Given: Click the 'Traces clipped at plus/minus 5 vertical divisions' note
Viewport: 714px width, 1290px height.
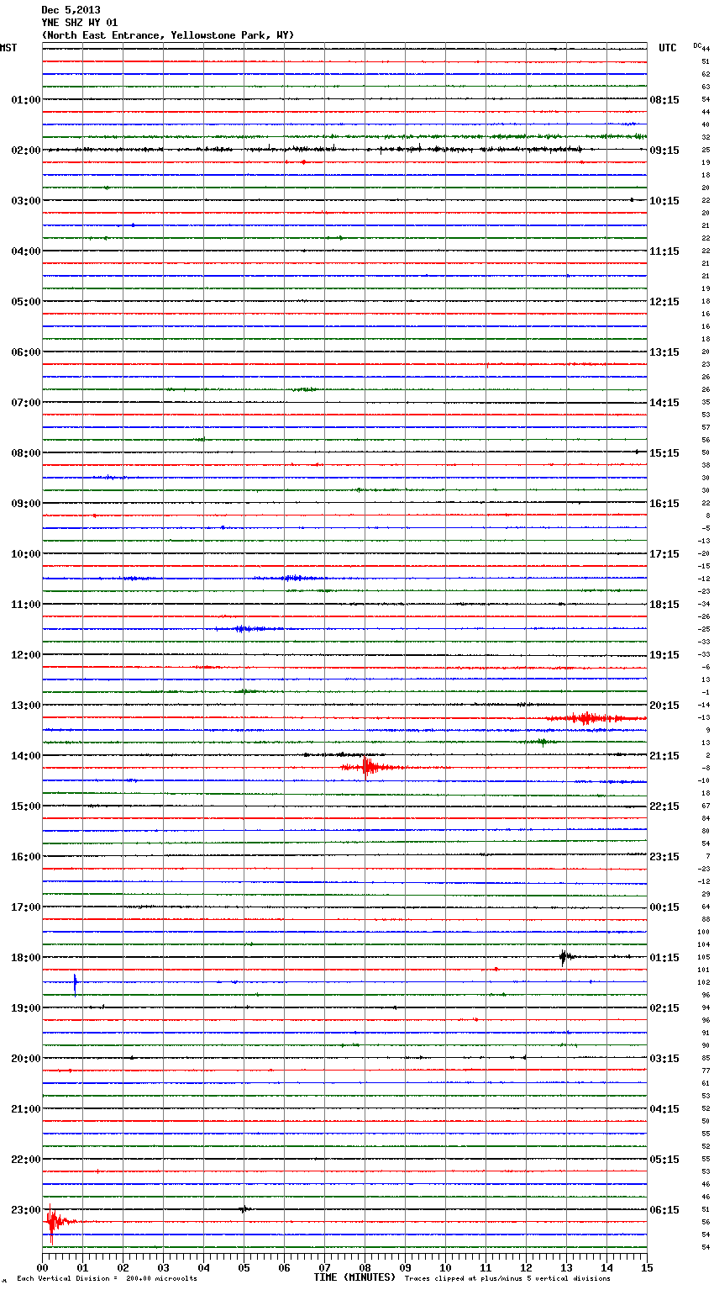Looking at the screenshot, I should click(x=507, y=1278).
